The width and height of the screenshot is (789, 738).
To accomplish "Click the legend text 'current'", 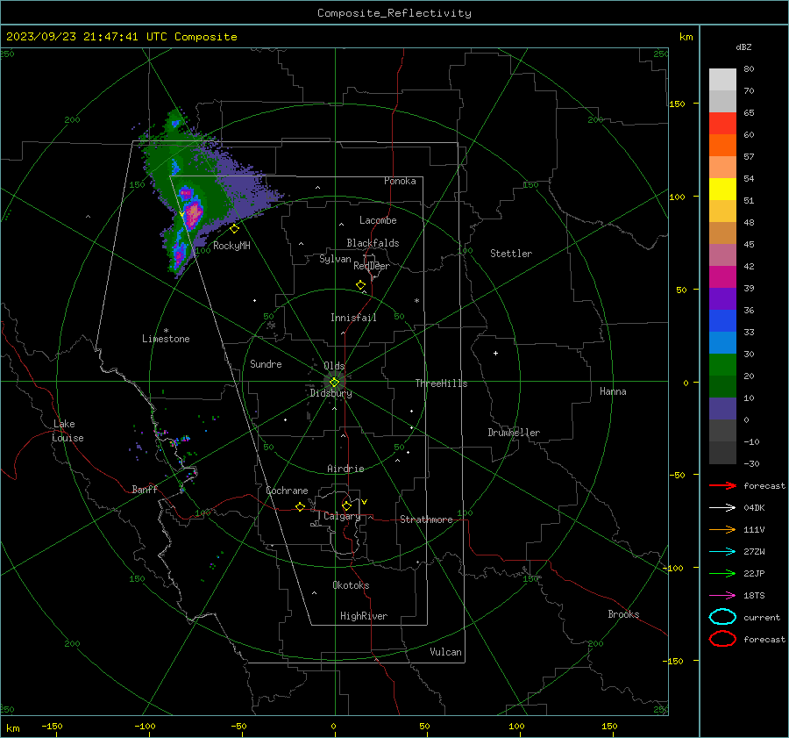I will coord(761,617).
